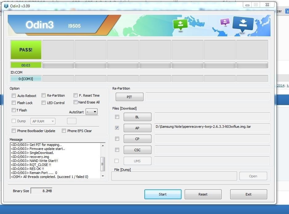Toggle the LED Control checkbox

[x=43, y=103]
